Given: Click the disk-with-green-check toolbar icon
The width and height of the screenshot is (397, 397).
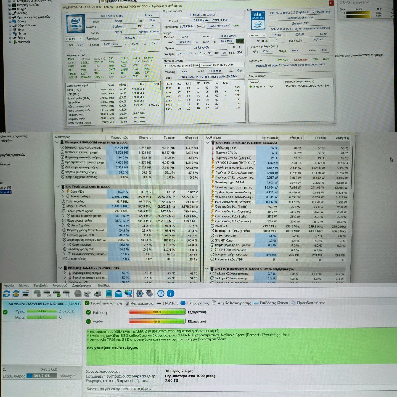Looking at the screenshot, I should click(57, 294).
